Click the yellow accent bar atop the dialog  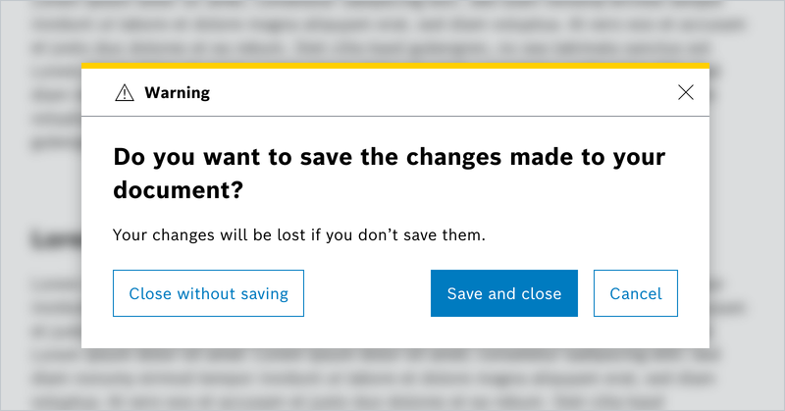pos(394,66)
